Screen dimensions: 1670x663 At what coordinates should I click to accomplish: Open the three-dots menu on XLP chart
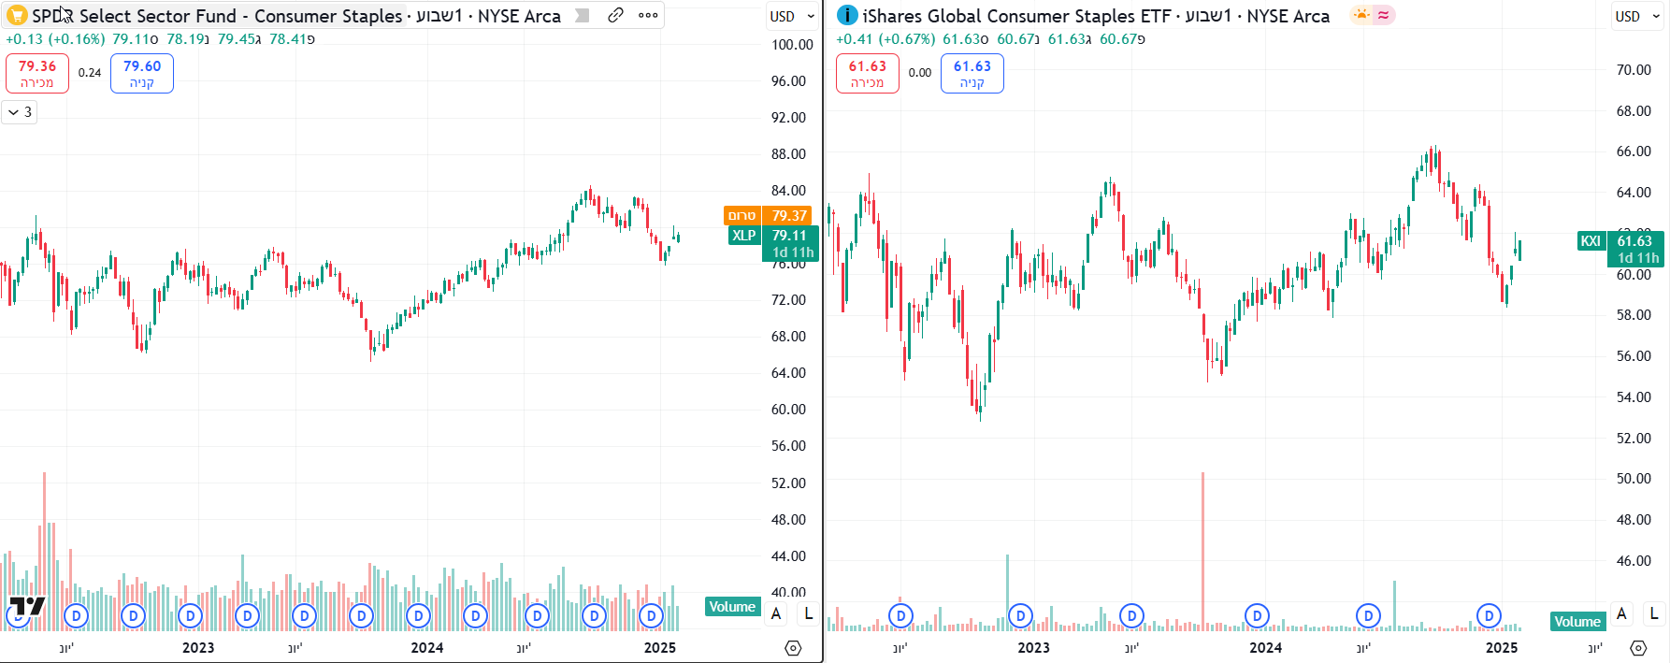[648, 15]
